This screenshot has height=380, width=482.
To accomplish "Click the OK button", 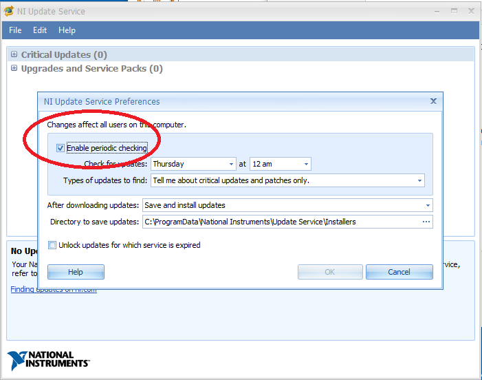I will point(330,272).
